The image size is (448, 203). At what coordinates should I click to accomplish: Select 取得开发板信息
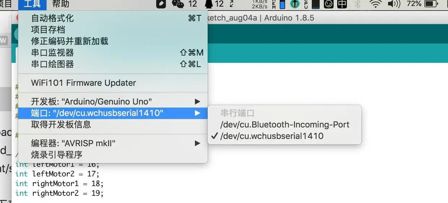(x=113, y=125)
